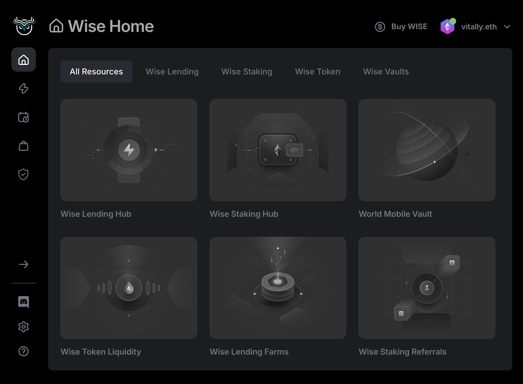Switch to the Wise Token filter tab
The image size is (523, 384).
click(x=318, y=72)
